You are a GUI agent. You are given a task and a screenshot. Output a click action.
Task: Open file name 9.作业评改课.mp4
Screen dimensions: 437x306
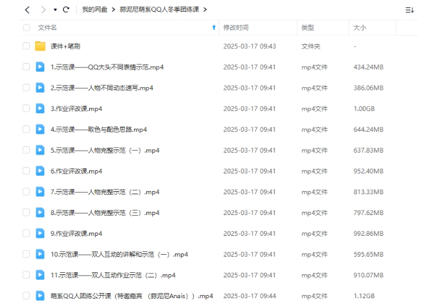pyautogui.click(x=76, y=233)
